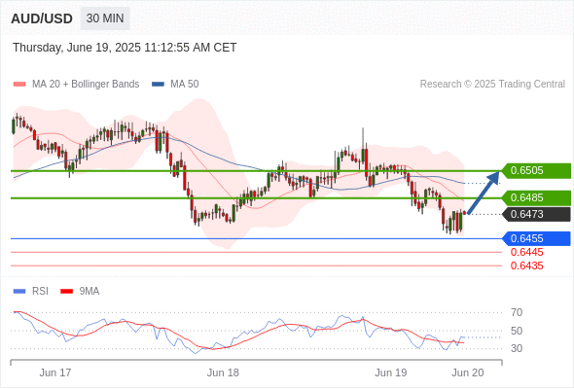
Task: Toggle the MA 20 + Bollinger Bands legend label
Action: click(86, 85)
